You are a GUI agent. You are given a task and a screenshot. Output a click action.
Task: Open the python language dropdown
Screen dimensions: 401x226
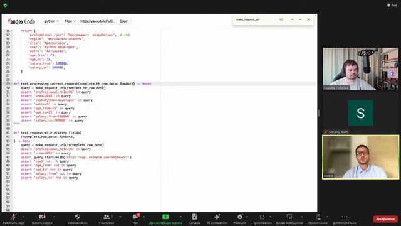pos(51,21)
